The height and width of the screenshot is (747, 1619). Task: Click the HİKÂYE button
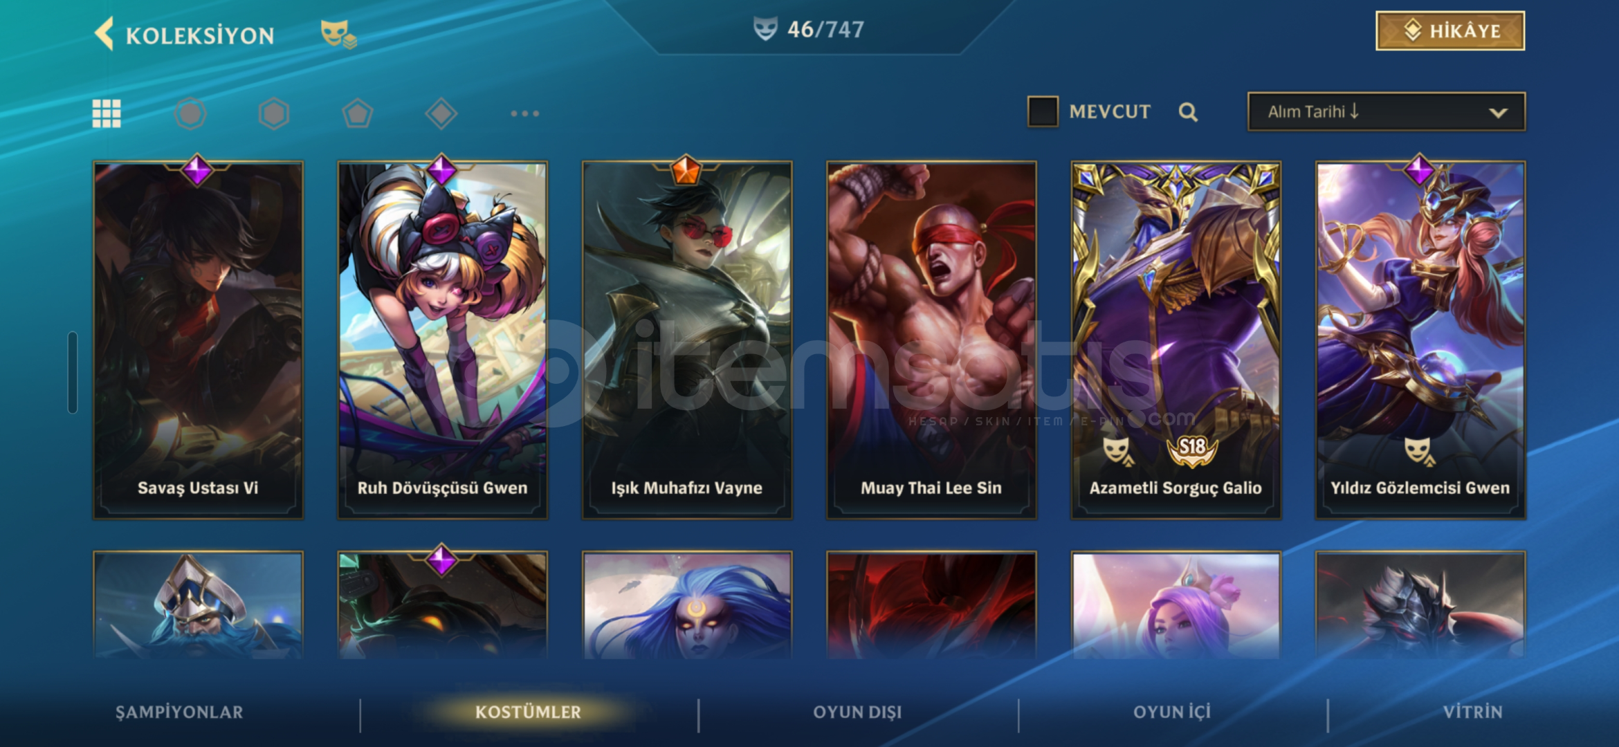[1450, 31]
